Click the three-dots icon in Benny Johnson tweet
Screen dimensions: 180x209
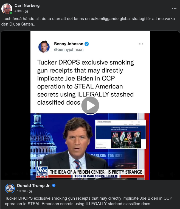pyautogui.click(x=141, y=44)
